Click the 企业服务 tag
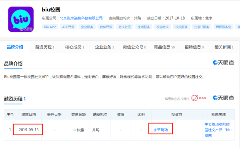 coord(87,27)
